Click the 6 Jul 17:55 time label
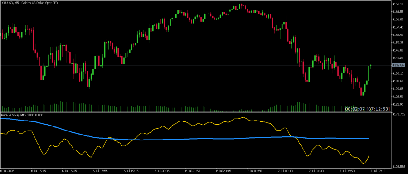Image resolution: width=408 pixels, height=174 pixels. click(x=100, y=171)
